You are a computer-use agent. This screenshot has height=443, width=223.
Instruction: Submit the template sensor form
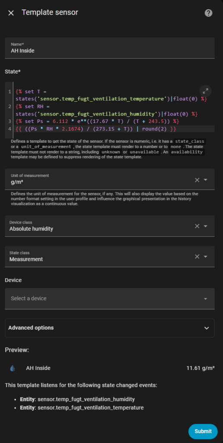pos(203,431)
